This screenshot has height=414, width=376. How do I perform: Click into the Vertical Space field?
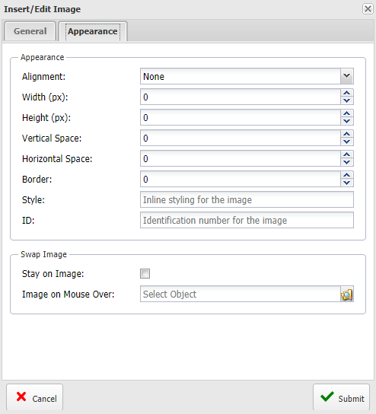241,138
